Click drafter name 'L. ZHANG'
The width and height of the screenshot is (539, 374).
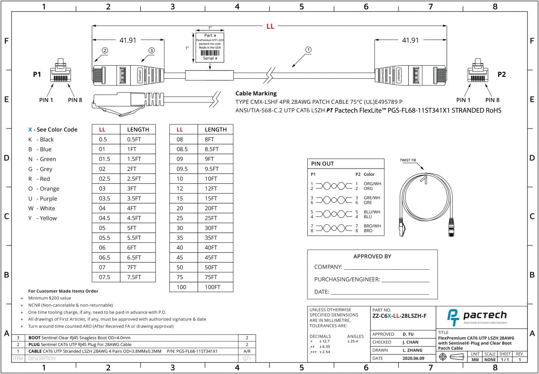coord(411,350)
